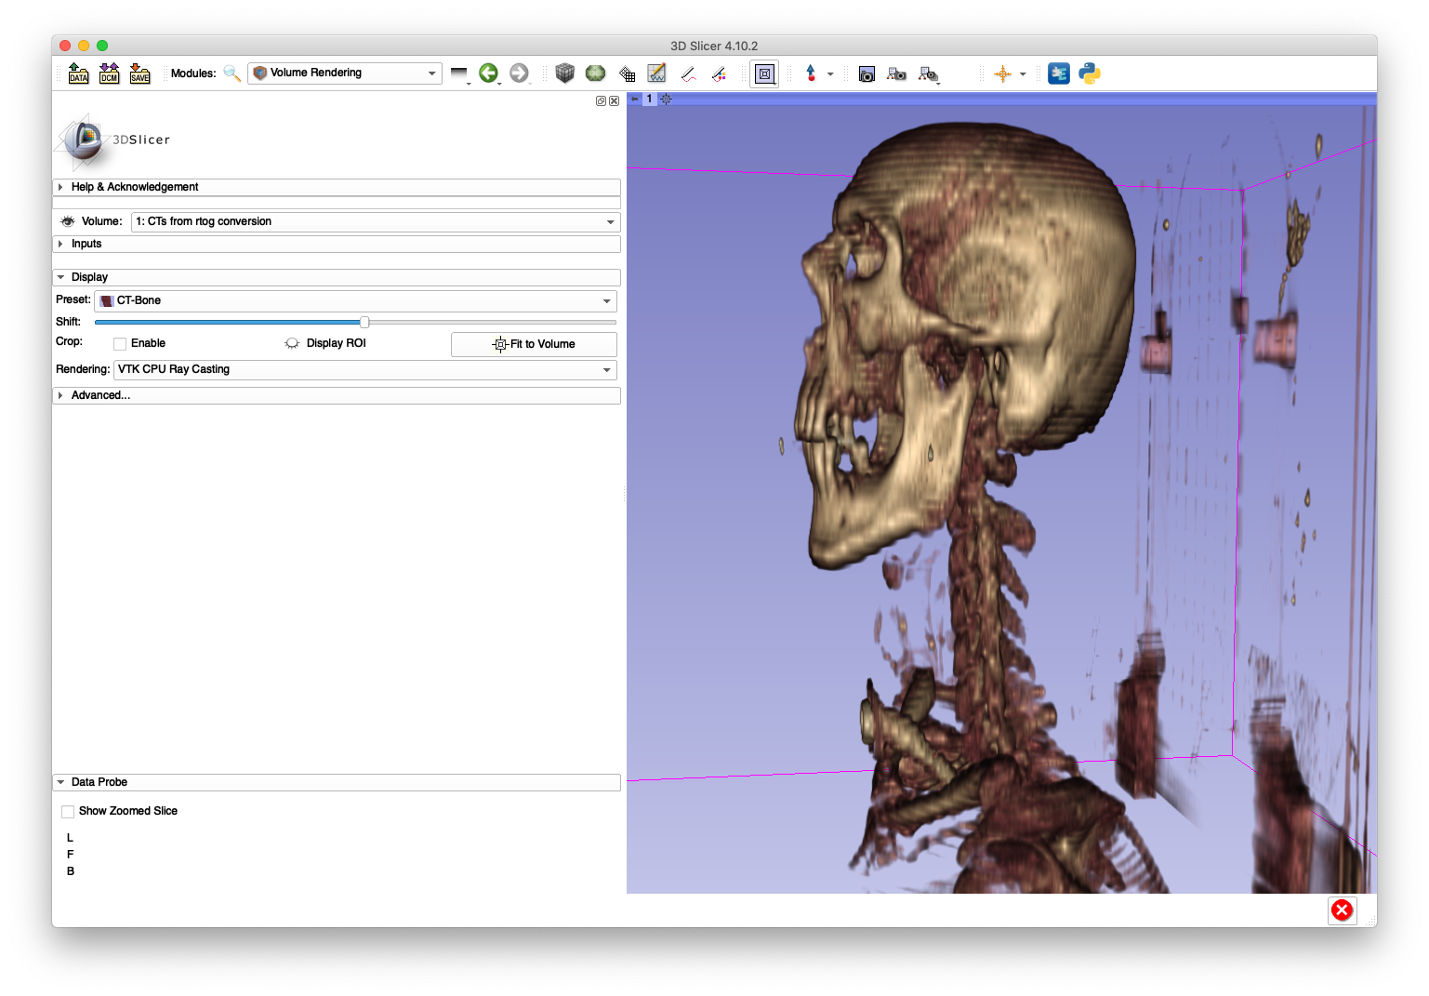The image size is (1429, 996).
Task: Select the modules search magnifier icon
Action: 232,73
